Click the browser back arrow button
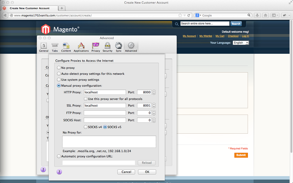 pos(5,15)
